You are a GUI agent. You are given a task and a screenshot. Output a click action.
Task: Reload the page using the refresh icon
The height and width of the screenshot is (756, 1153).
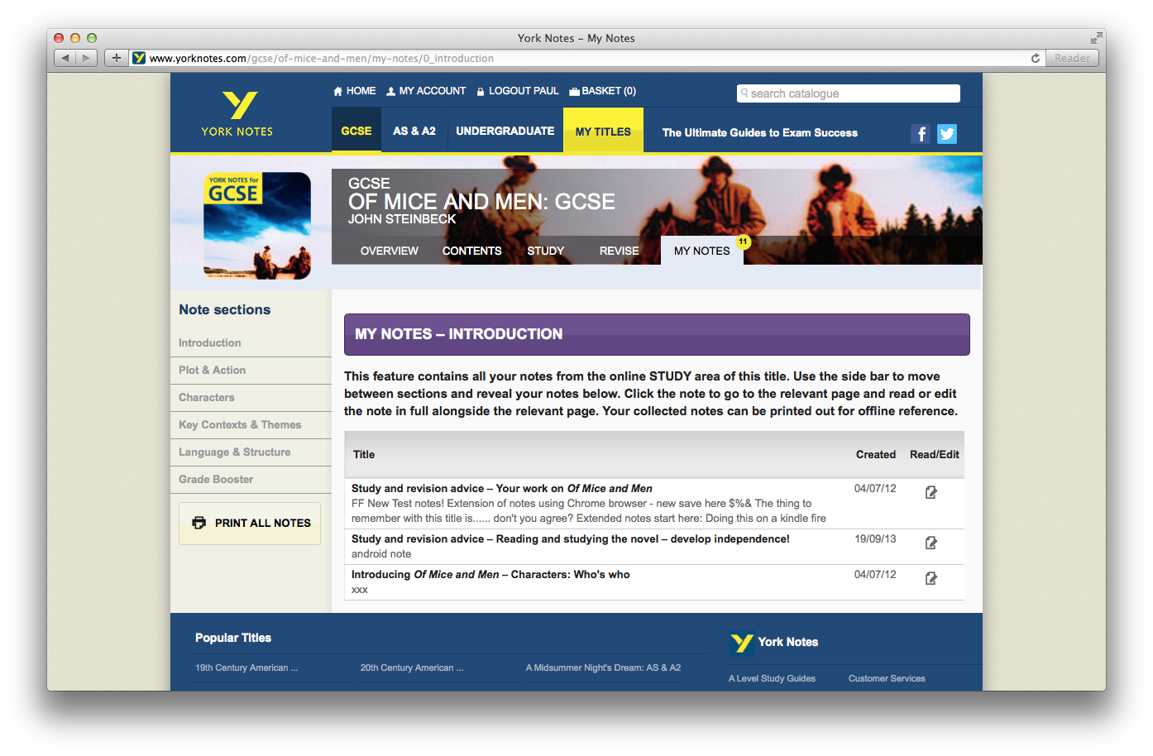[1035, 58]
